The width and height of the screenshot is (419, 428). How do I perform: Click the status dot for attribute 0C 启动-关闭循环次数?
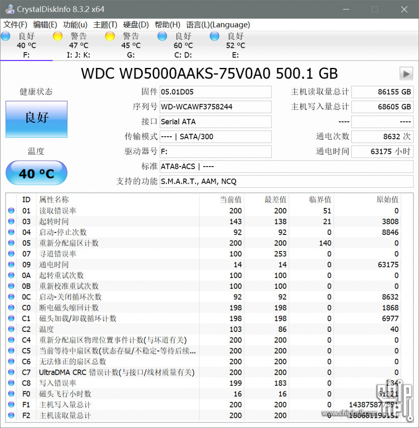11,297
